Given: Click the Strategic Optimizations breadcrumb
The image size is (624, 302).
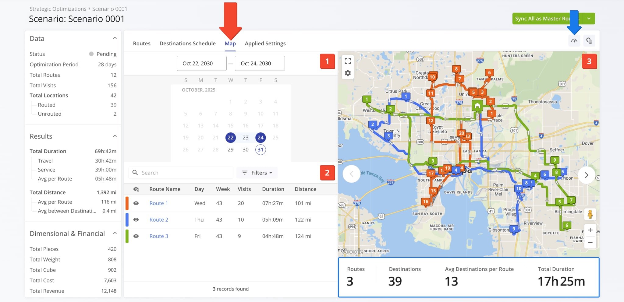Looking at the screenshot, I should (x=58, y=9).
